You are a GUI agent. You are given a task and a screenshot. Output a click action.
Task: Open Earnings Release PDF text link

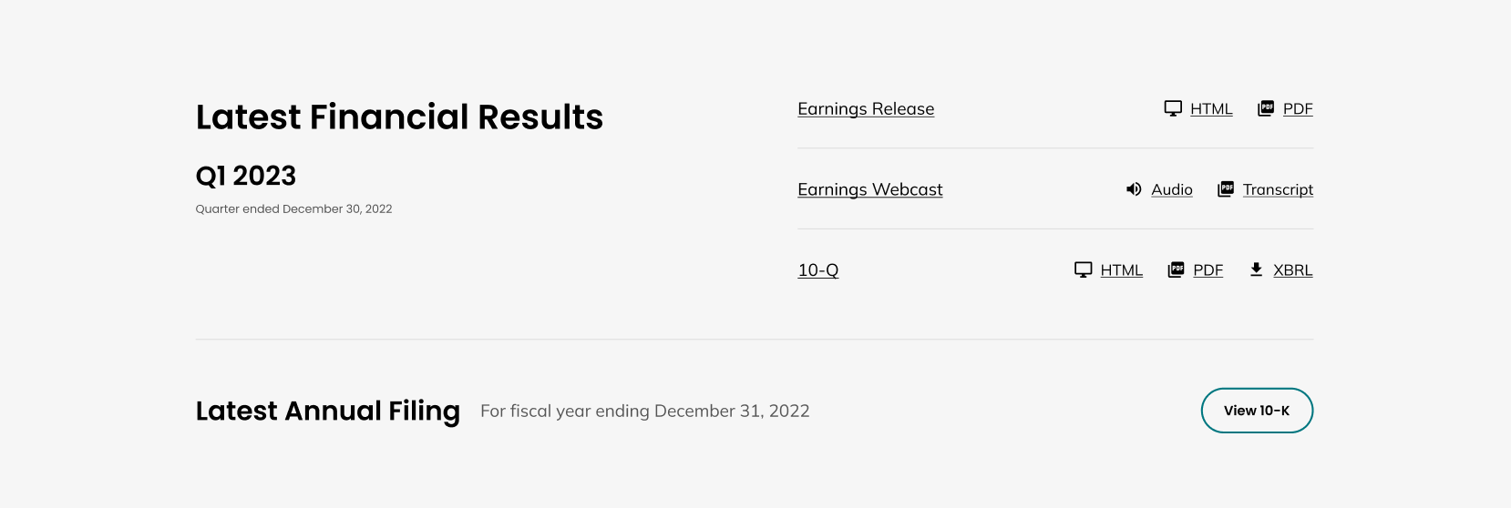click(x=1298, y=109)
